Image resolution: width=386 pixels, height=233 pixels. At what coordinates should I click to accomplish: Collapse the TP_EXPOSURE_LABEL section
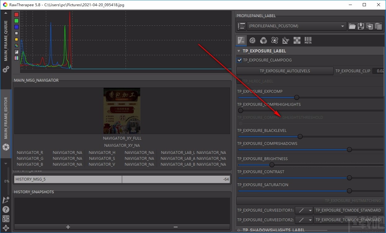238,51
